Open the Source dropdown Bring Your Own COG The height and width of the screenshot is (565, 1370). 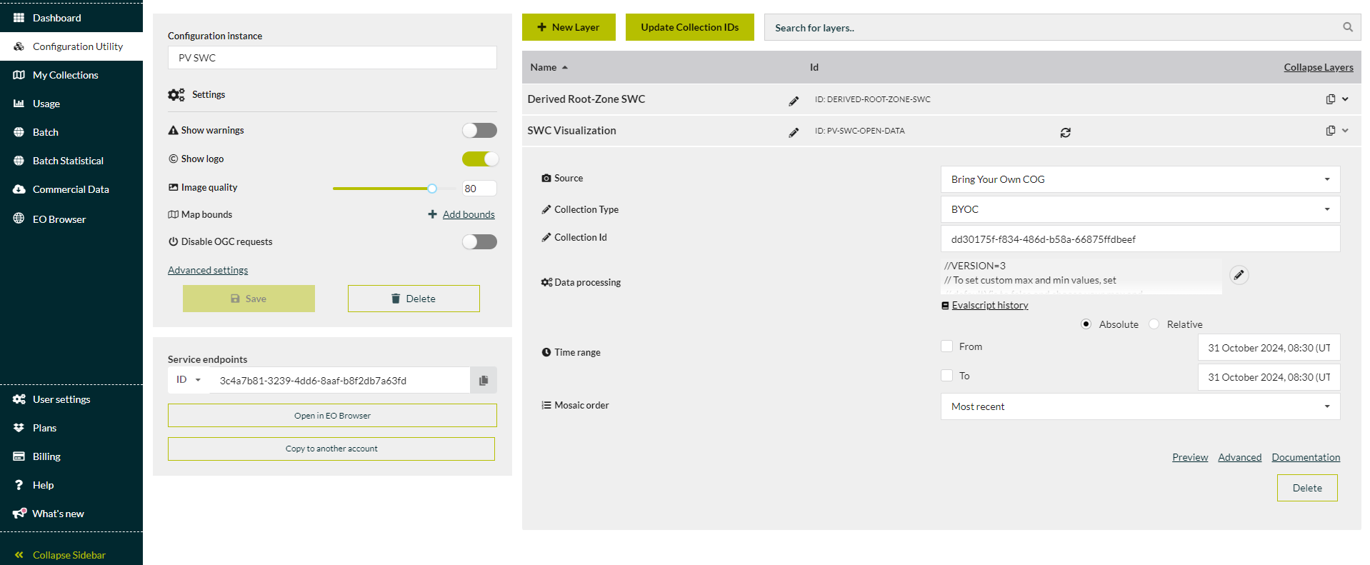[1140, 179]
